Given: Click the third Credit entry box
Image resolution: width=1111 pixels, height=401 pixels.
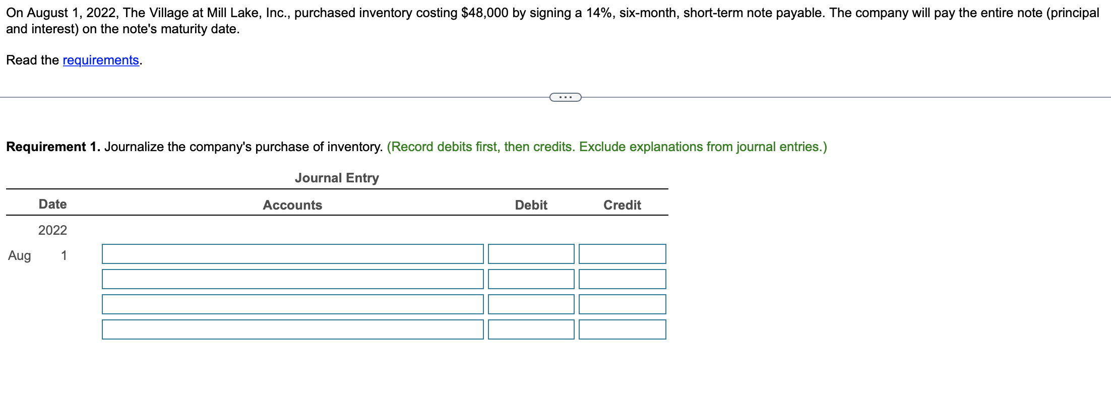Looking at the screenshot, I should click(x=623, y=304).
